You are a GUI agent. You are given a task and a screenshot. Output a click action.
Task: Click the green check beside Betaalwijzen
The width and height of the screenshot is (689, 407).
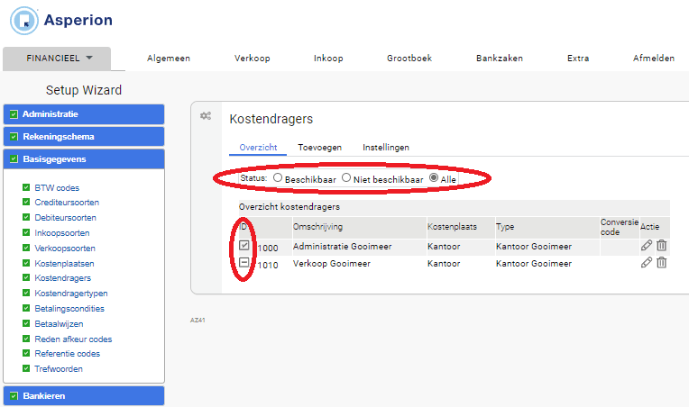[x=26, y=323]
